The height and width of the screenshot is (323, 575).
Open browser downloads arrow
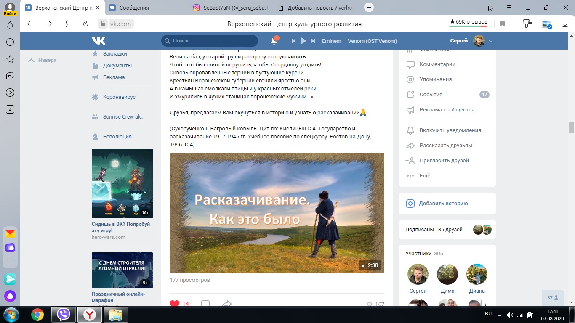point(565,24)
